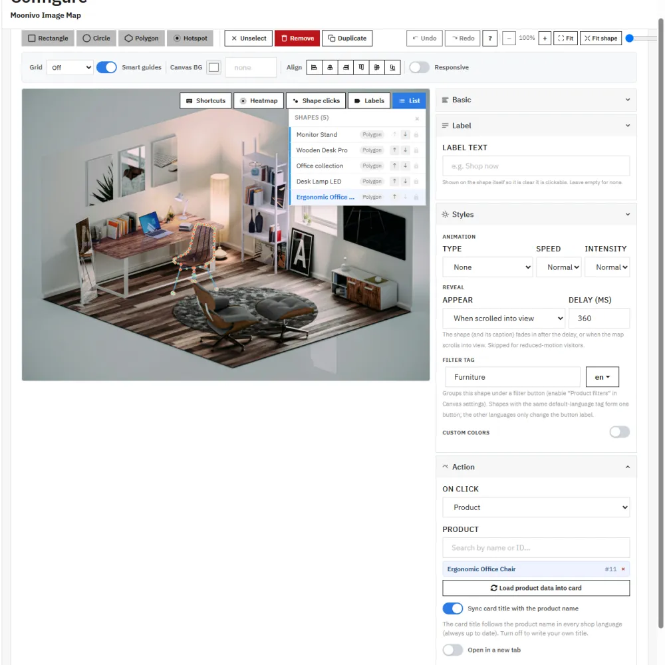Zoom in with the plus button
The height and width of the screenshot is (665, 665).
point(545,38)
